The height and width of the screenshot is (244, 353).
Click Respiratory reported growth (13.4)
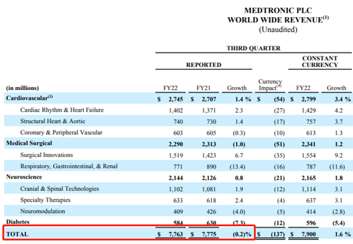pyautogui.click(x=237, y=166)
